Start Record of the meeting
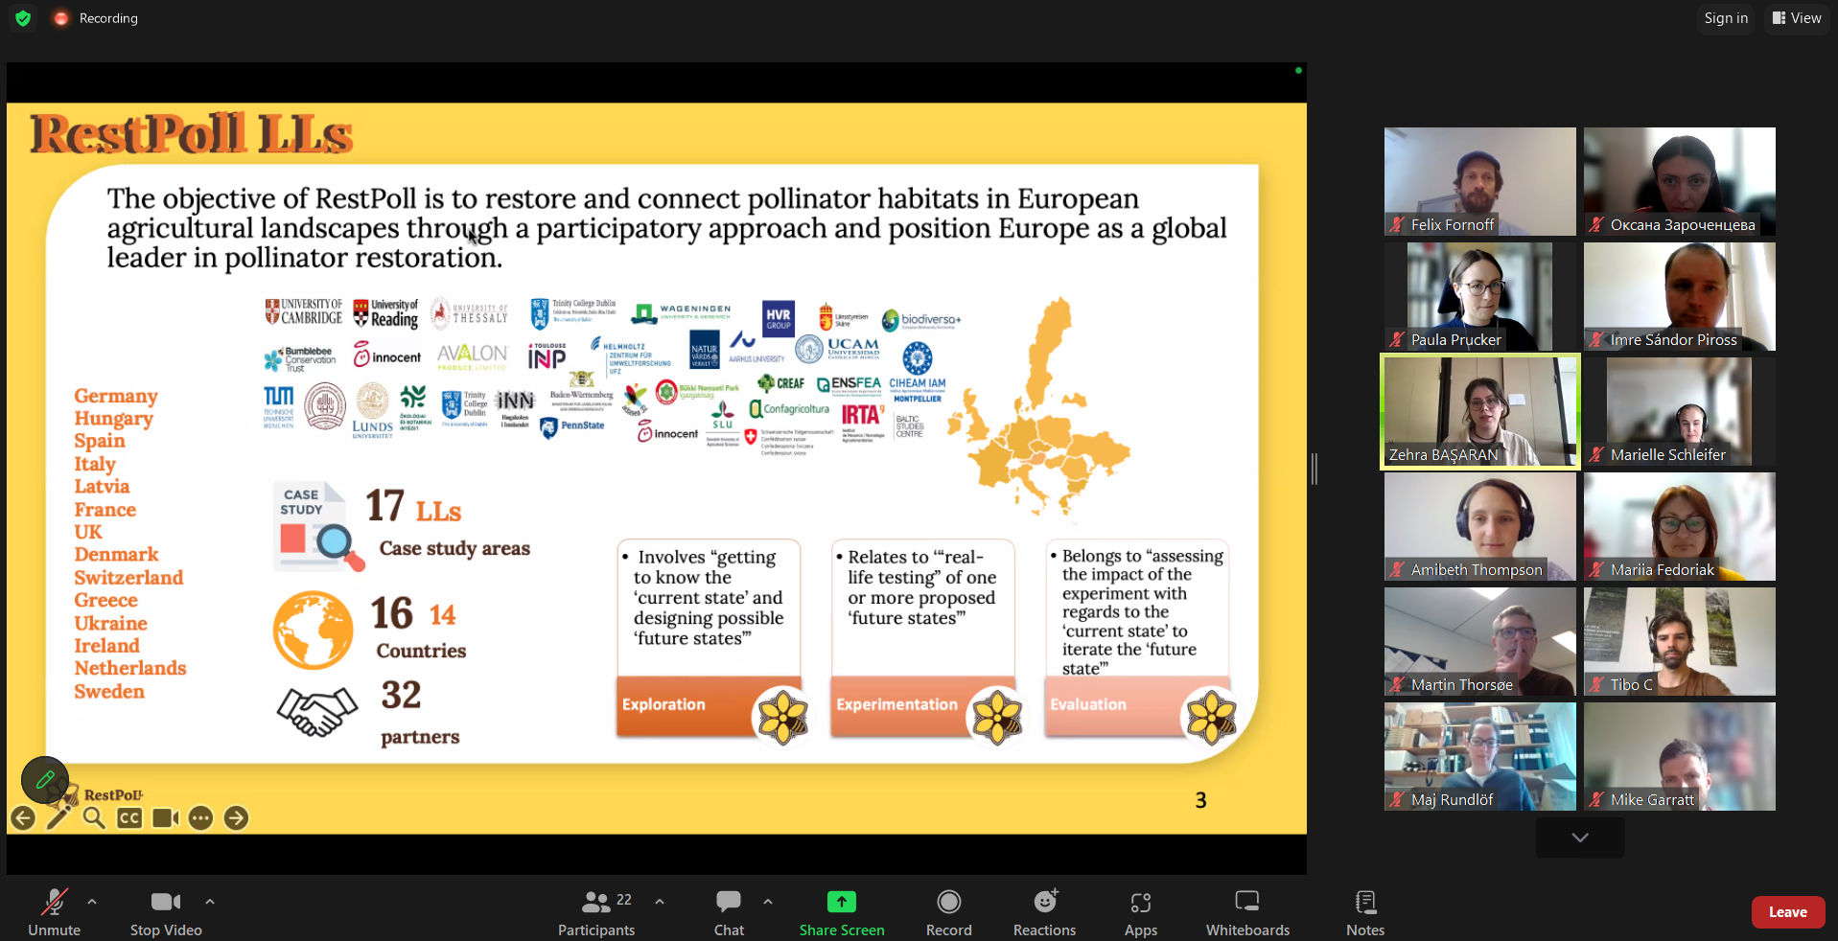This screenshot has width=1838, height=941. 948,912
